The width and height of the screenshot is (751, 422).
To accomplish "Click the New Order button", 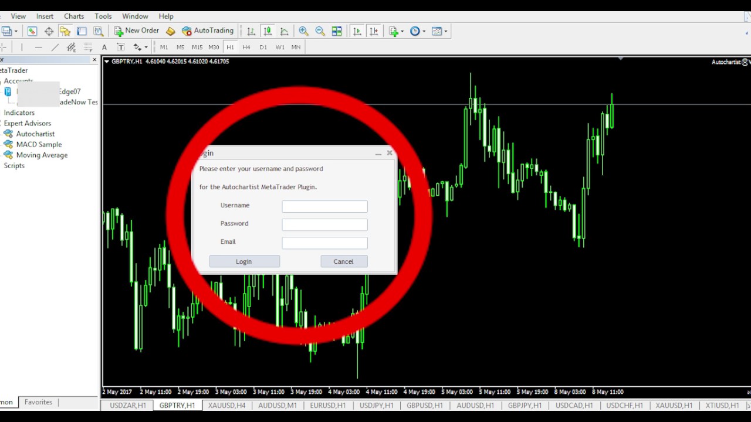I will [137, 31].
